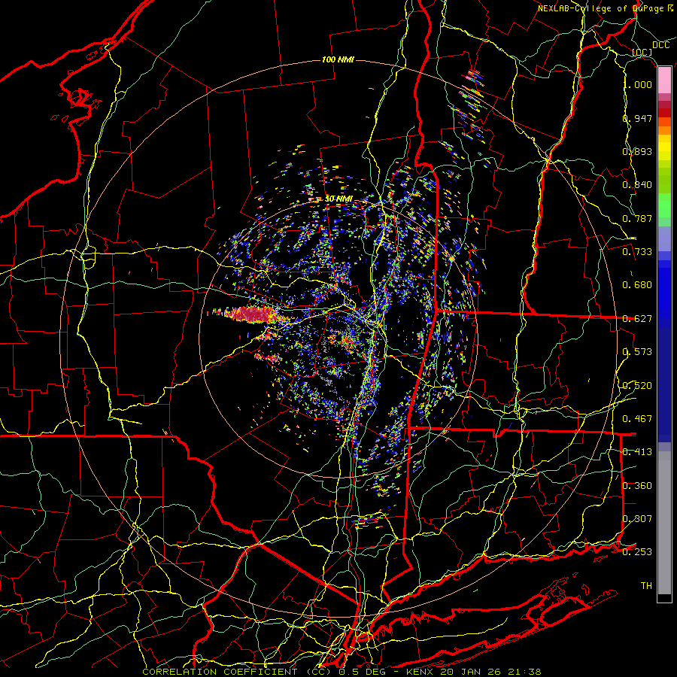This screenshot has width=677, height=677.
Task: Click the CORRELATION COEFFICIENT (CC) caption text
Action: (237, 672)
